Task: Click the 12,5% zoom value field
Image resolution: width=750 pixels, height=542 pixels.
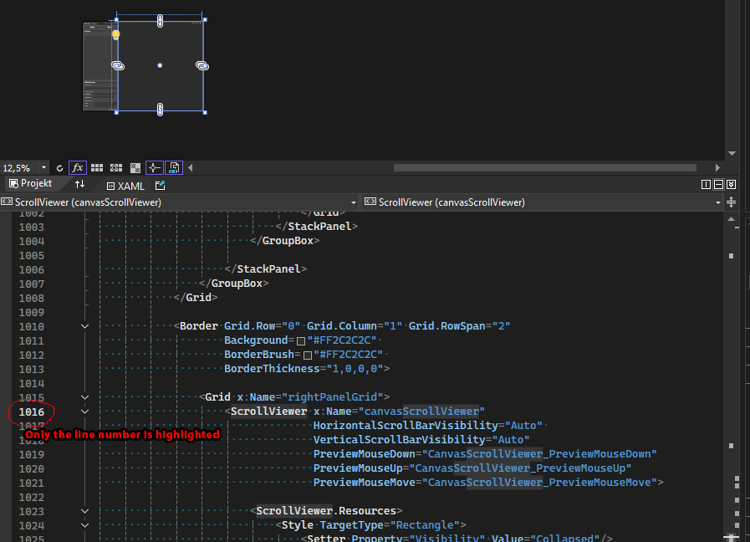Action: coord(19,168)
